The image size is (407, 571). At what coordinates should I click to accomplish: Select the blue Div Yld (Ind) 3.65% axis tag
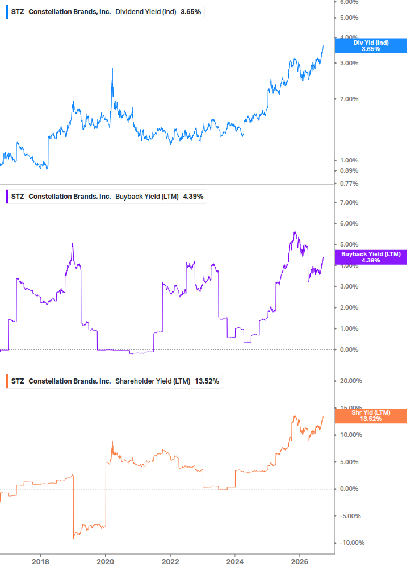tap(371, 46)
